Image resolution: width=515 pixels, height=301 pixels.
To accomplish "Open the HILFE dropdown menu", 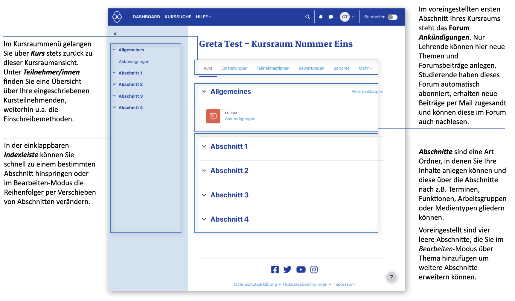I will click(204, 17).
